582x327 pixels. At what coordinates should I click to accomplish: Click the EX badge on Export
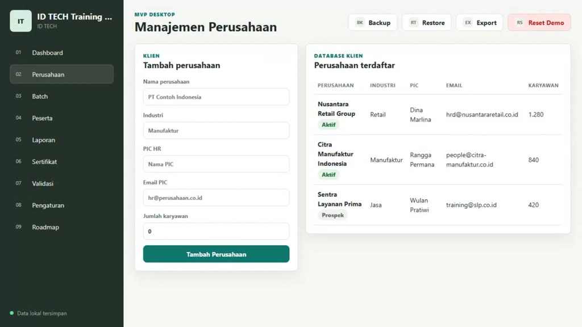coord(468,23)
